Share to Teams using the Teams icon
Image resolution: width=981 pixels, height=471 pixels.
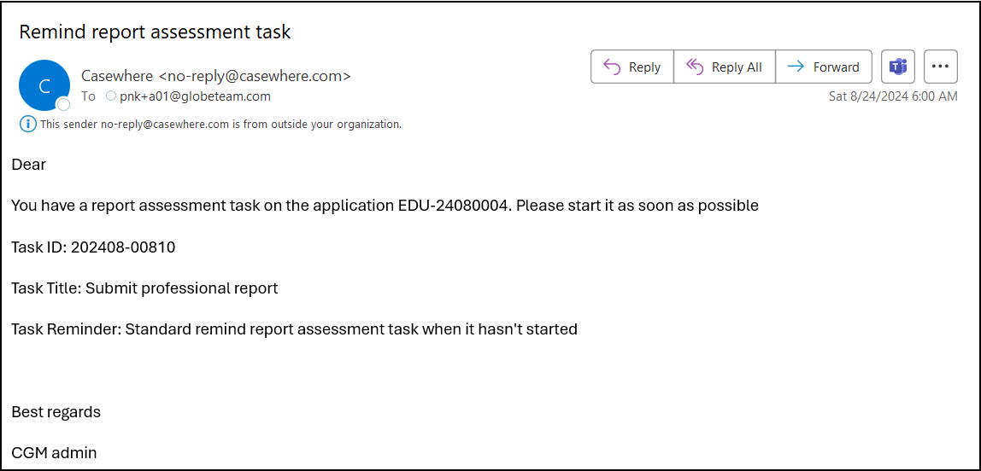tap(898, 67)
